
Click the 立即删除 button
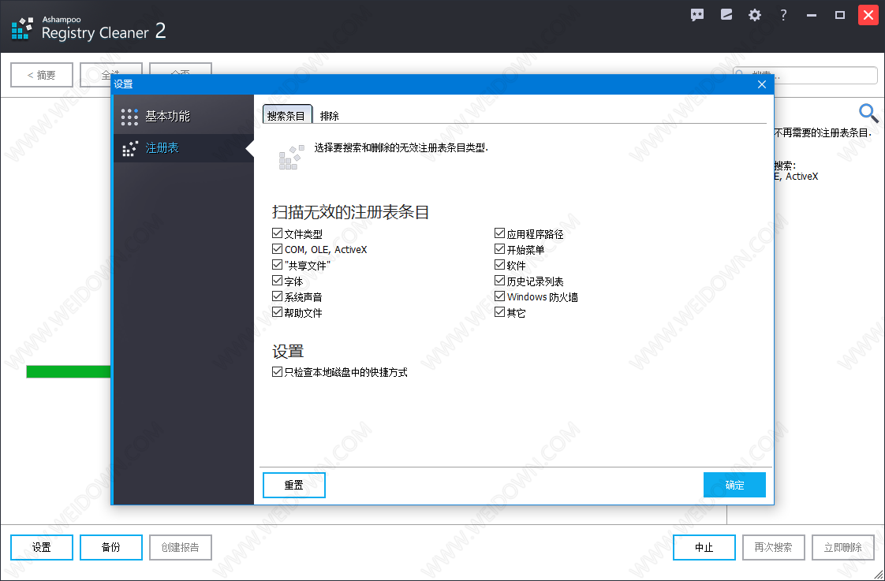[843, 547]
